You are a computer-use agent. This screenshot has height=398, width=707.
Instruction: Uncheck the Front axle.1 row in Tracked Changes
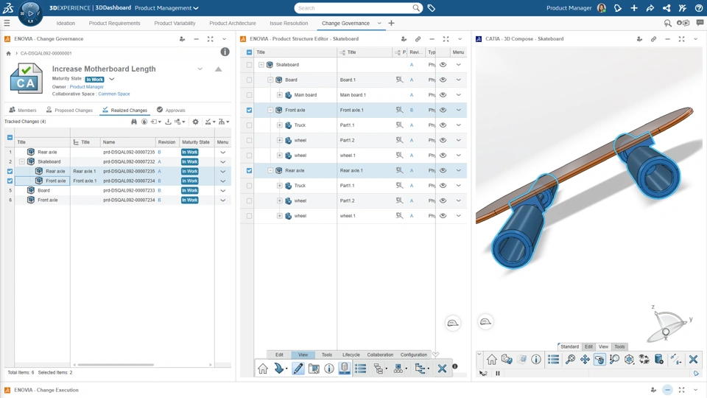[x=10, y=181]
